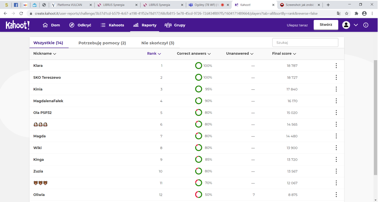Open the Chrome profile icon
This screenshot has height=202, width=378.
pyautogui.click(x=364, y=13)
